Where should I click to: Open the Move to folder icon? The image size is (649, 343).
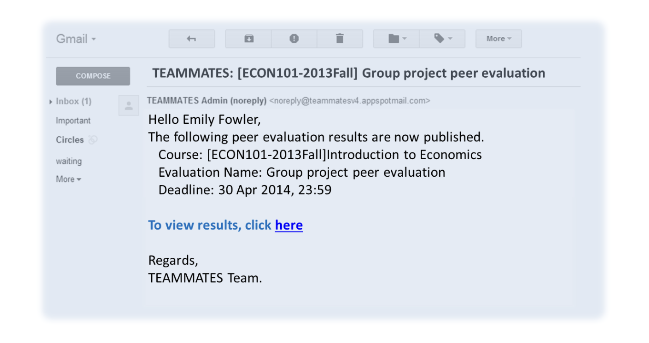[396, 39]
